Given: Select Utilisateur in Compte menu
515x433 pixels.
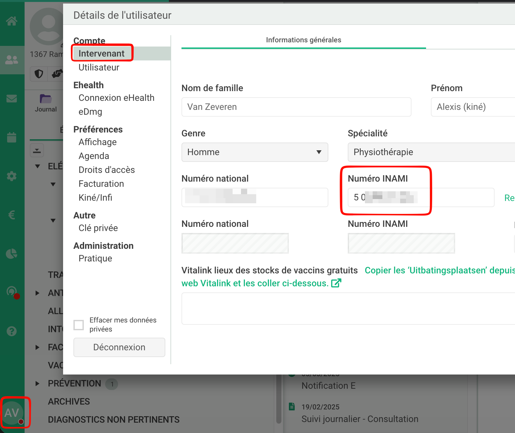Looking at the screenshot, I should coord(99,68).
